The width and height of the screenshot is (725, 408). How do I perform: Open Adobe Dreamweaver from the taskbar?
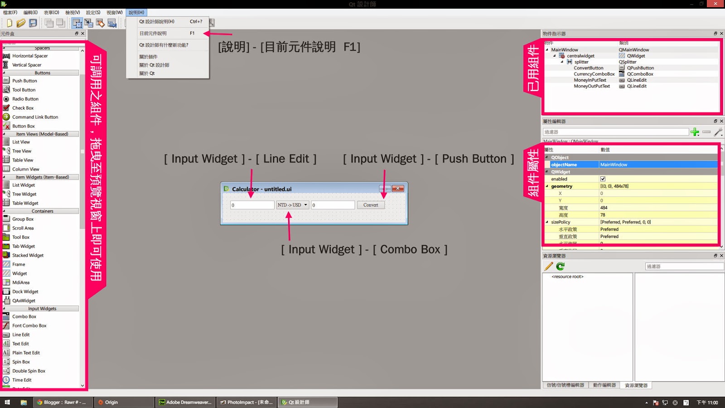tap(184, 402)
